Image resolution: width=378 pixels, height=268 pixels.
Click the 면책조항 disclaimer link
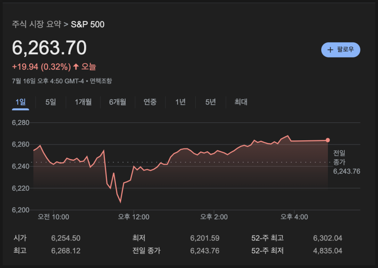(x=101, y=81)
